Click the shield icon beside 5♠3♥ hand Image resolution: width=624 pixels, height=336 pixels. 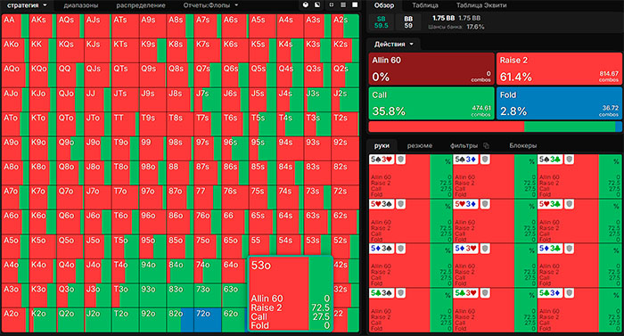(401, 160)
